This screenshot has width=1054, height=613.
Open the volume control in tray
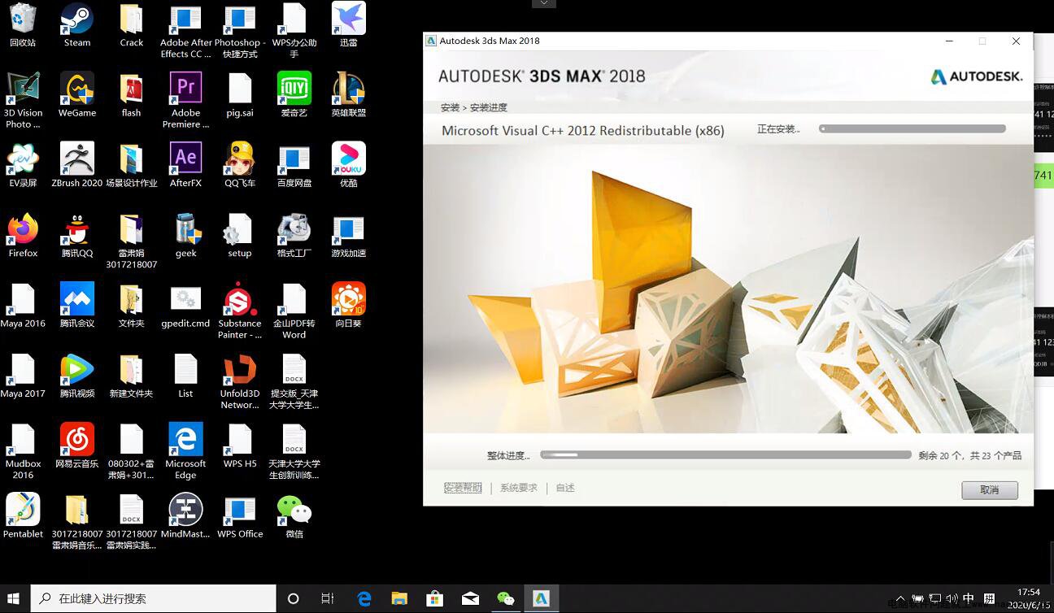pyautogui.click(x=952, y=599)
